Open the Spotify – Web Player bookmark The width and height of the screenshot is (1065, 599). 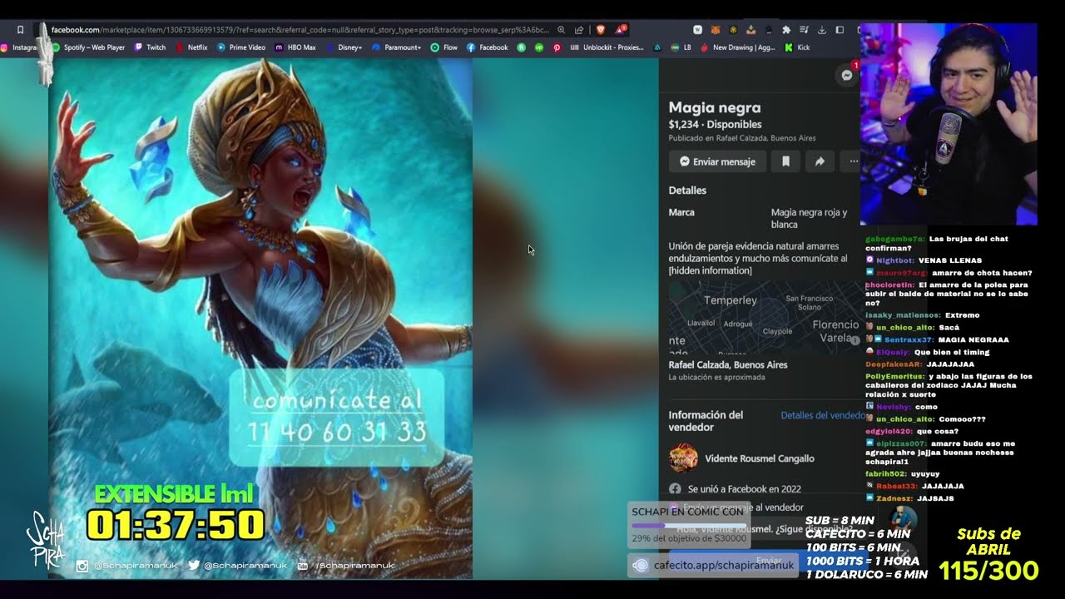[89, 47]
